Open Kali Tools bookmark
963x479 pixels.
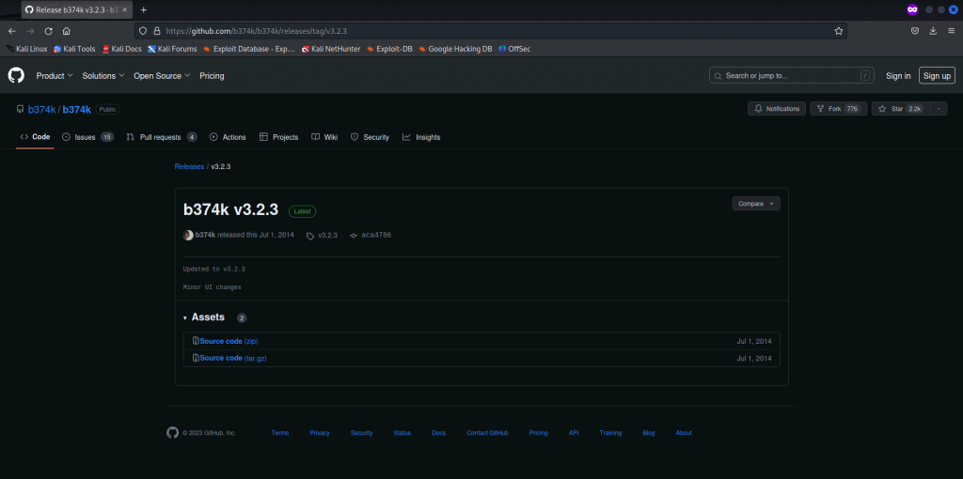pos(74,49)
